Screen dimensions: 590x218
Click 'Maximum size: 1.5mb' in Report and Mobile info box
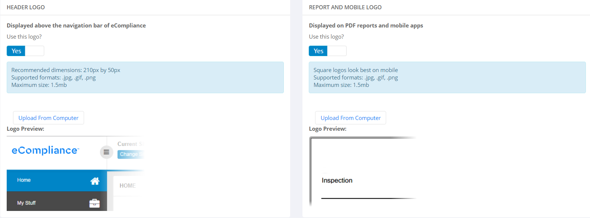(x=341, y=85)
